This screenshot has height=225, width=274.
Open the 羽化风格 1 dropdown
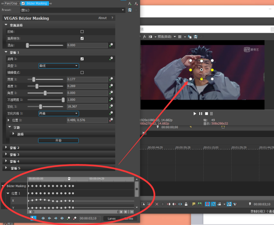pos(59,114)
